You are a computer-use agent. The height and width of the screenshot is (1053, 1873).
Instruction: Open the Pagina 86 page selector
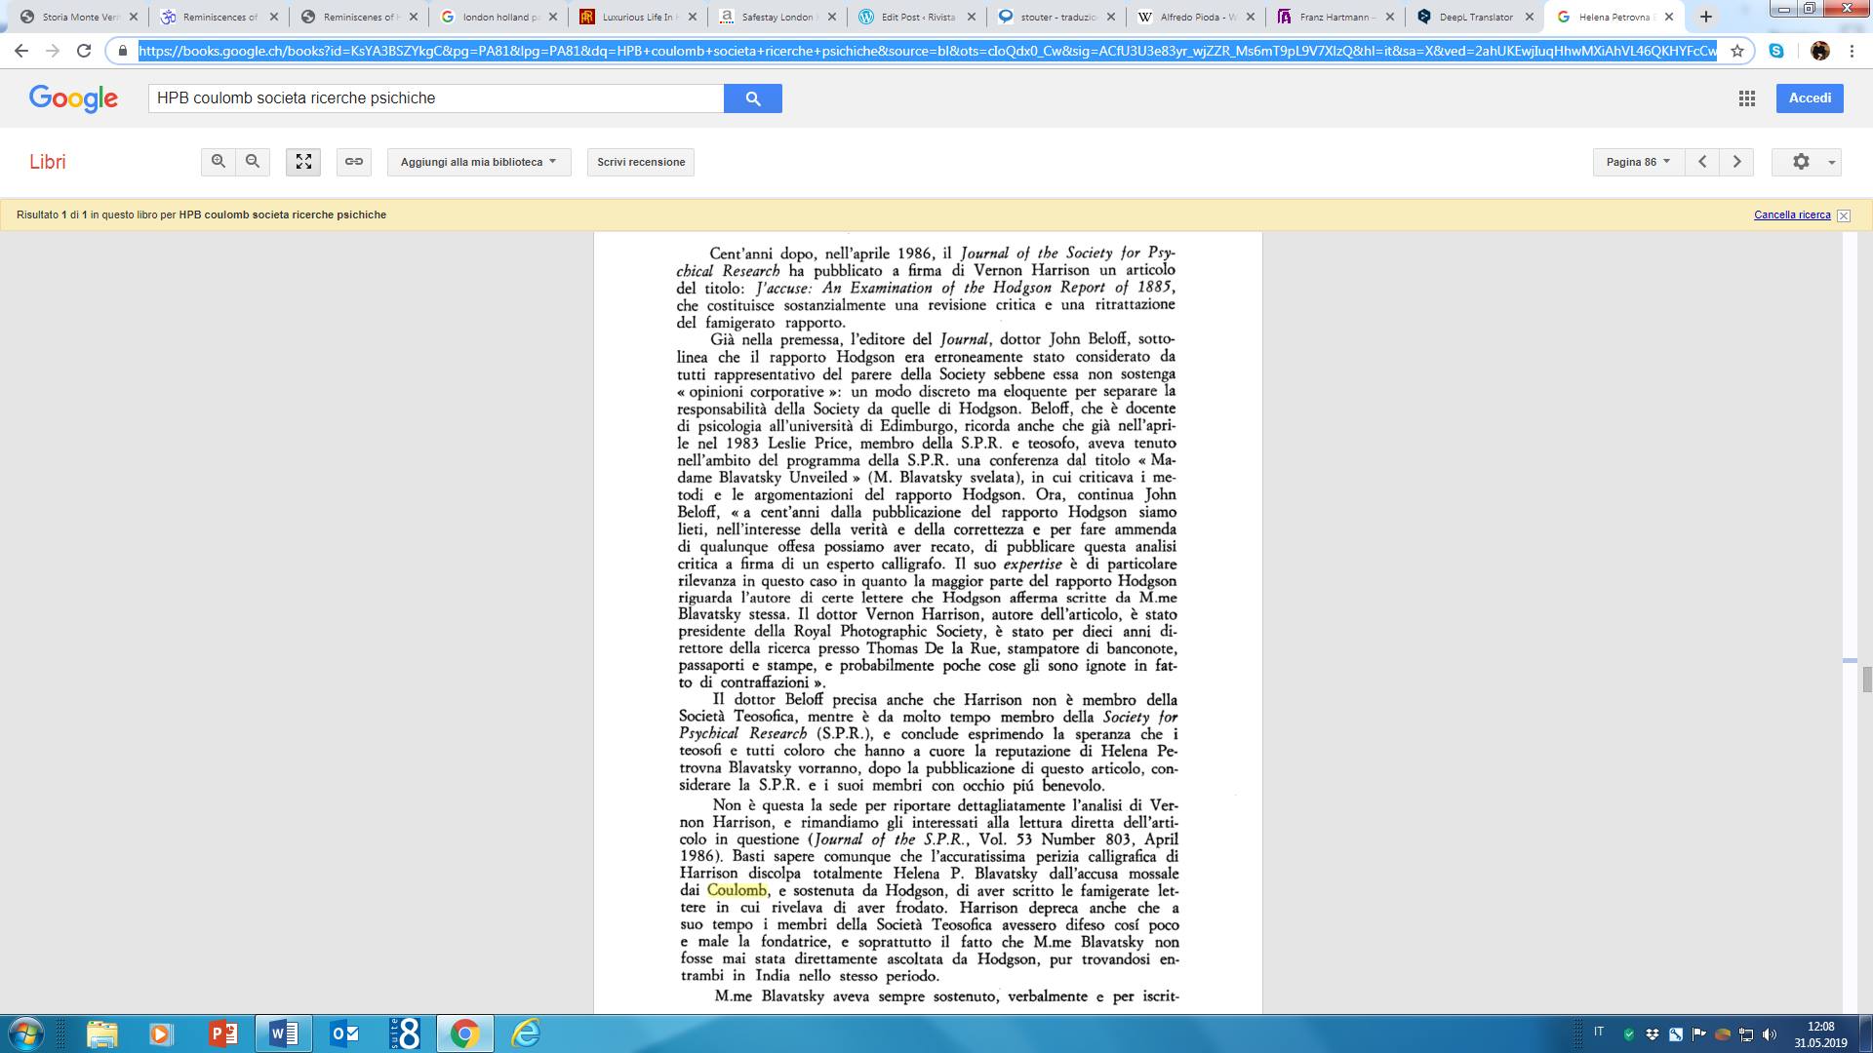1638,162
